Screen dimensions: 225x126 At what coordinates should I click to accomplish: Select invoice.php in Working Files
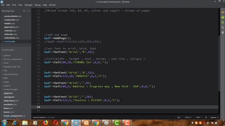9,42
